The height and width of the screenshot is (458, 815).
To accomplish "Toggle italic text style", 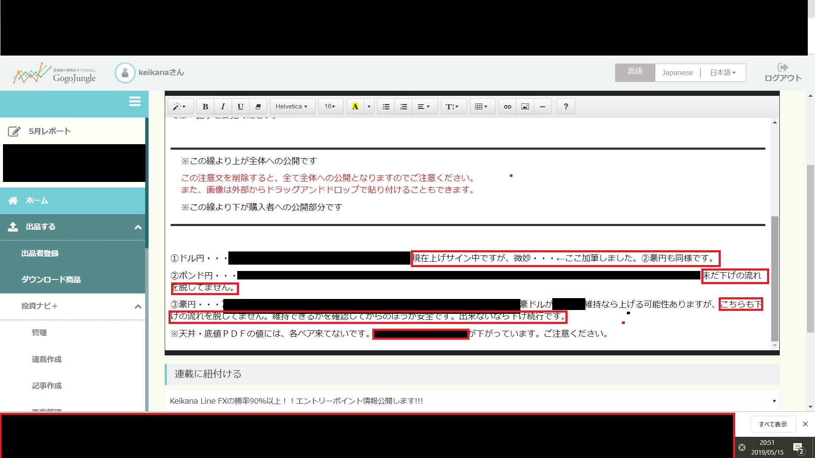I will pyautogui.click(x=223, y=106).
